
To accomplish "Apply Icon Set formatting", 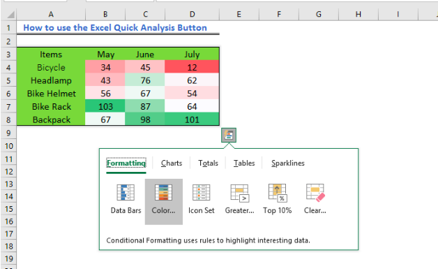I will 201,199.
